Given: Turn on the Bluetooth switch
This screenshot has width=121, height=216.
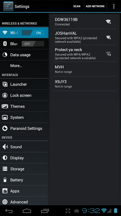Looking at the screenshot, I should (33, 44).
